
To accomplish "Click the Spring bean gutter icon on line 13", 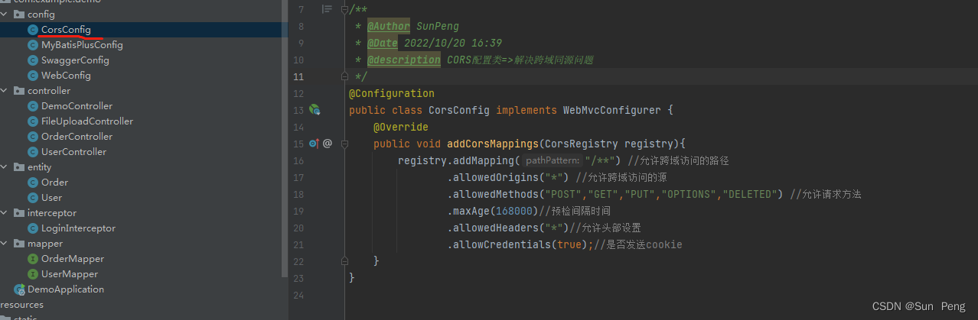I will (315, 110).
